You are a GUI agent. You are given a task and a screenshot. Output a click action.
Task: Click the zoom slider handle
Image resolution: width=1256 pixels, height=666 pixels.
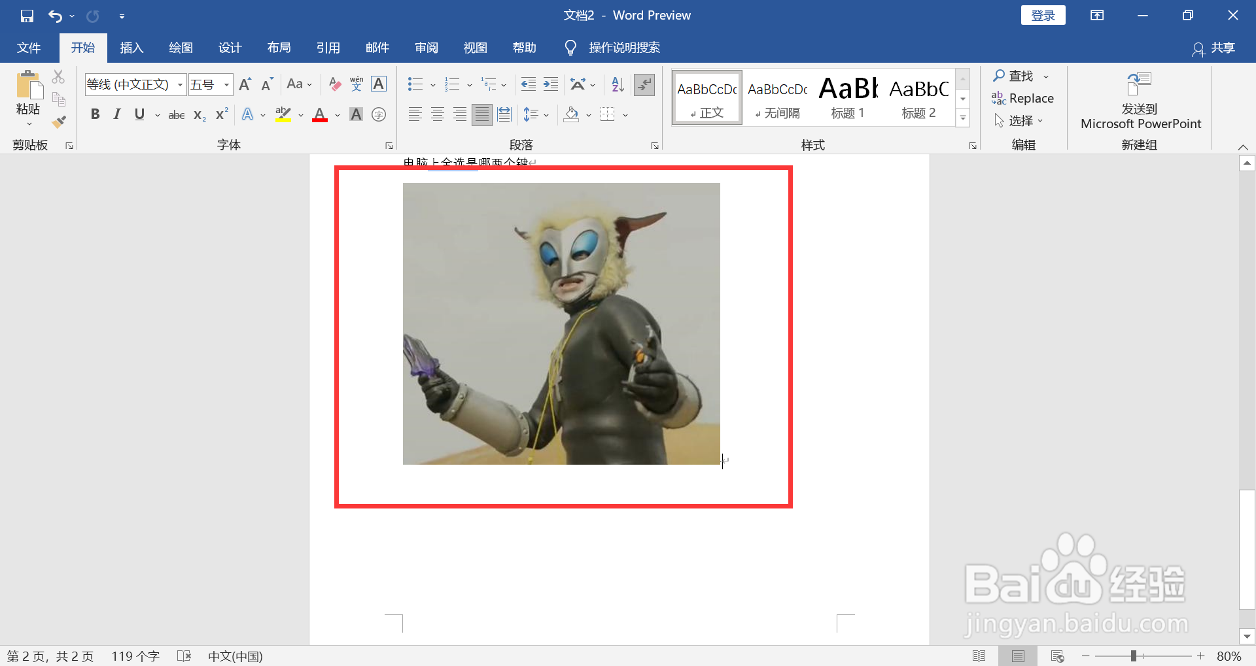[1134, 656]
